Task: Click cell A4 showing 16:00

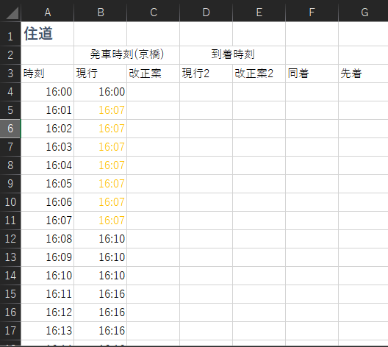Action: point(48,92)
